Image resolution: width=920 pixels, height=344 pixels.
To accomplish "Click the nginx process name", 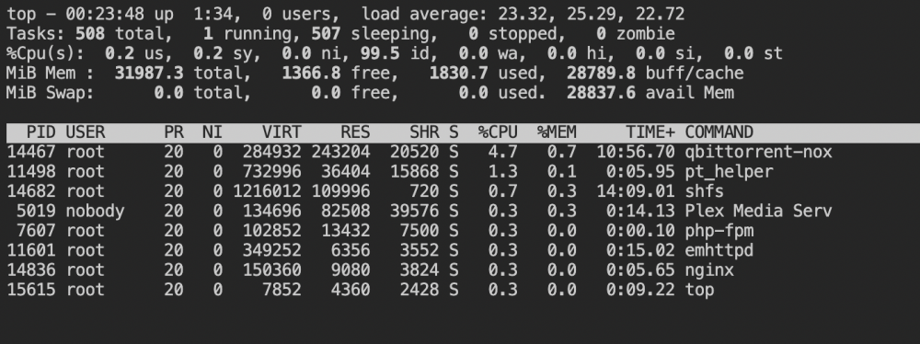I will [708, 270].
